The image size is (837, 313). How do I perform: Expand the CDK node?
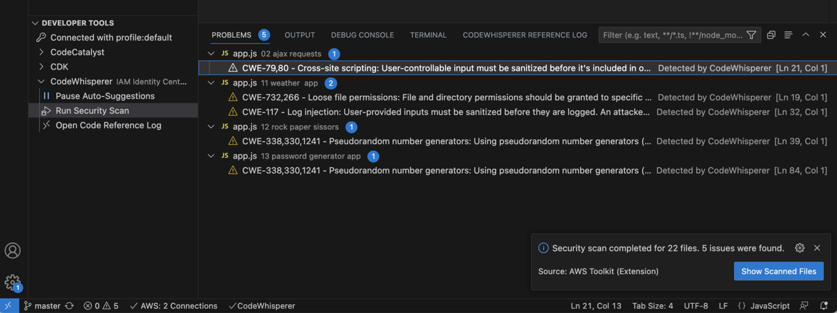[x=41, y=66]
